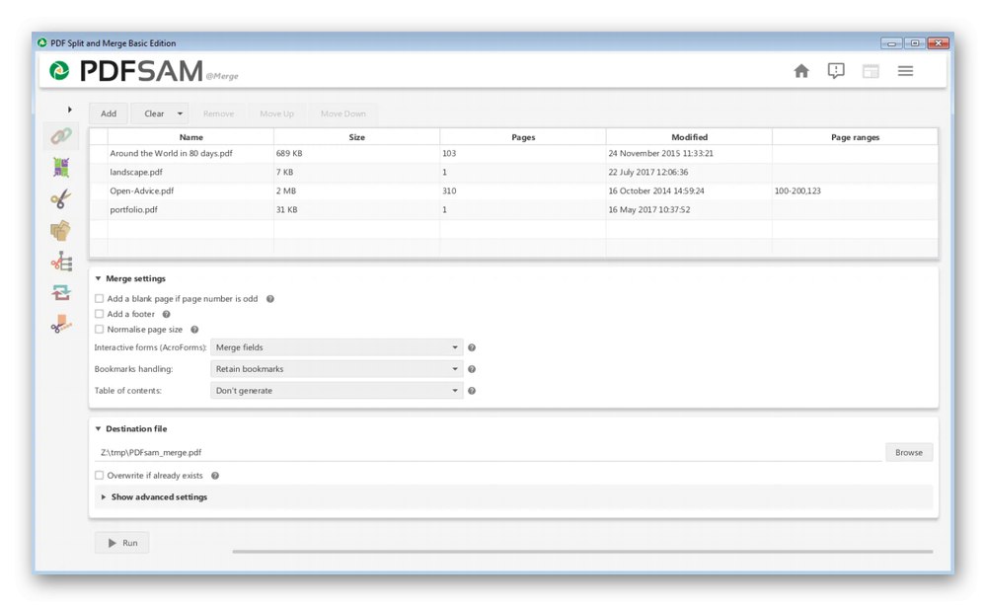Sort by the Size column header
This screenshot has width=986, height=606.
[x=356, y=137]
